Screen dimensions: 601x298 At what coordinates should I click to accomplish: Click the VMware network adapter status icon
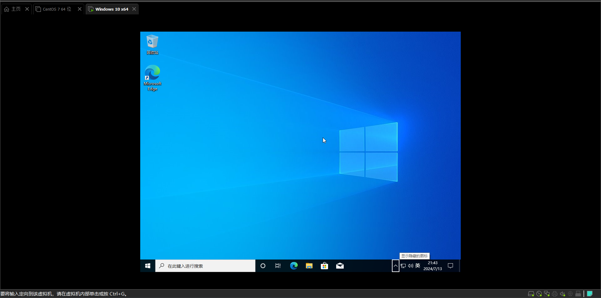[x=547, y=294]
